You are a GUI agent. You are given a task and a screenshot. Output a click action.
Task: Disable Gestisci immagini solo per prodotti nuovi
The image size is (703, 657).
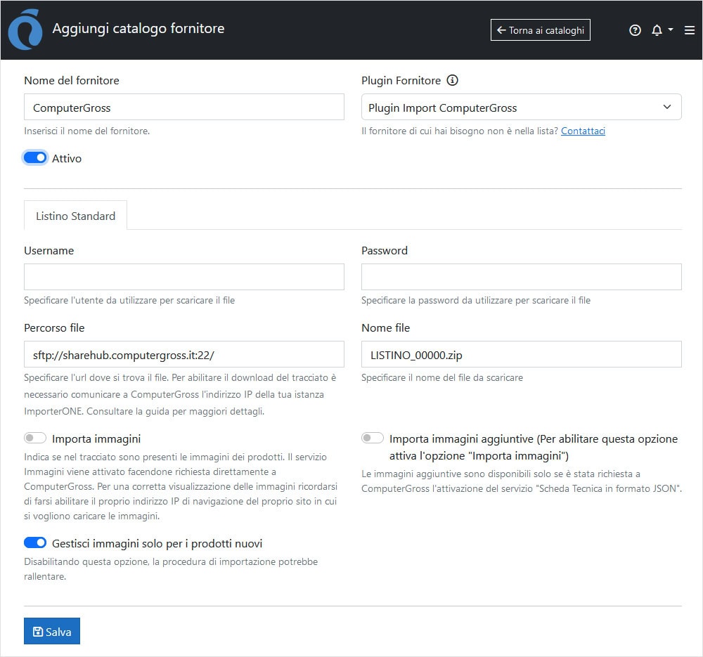(35, 543)
